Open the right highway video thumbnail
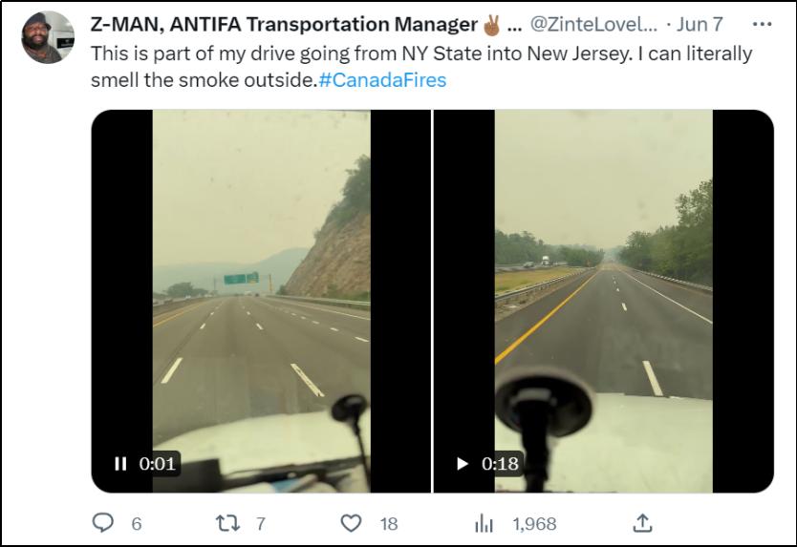The height and width of the screenshot is (547, 797). [x=603, y=286]
